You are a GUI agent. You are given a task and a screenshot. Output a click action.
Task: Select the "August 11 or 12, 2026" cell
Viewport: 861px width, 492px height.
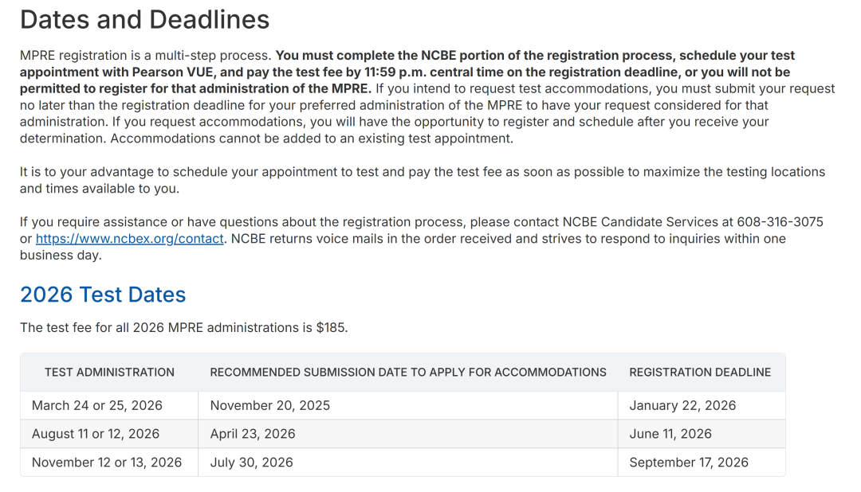(96, 434)
